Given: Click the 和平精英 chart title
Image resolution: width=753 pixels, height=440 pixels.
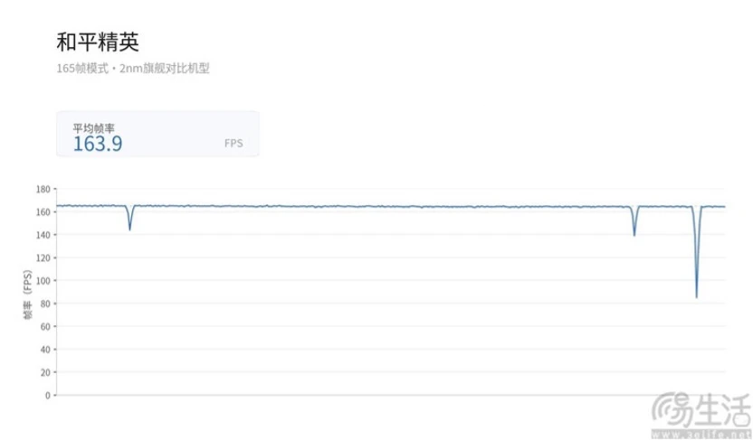Looking at the screenshot, I should pos(98,42).
